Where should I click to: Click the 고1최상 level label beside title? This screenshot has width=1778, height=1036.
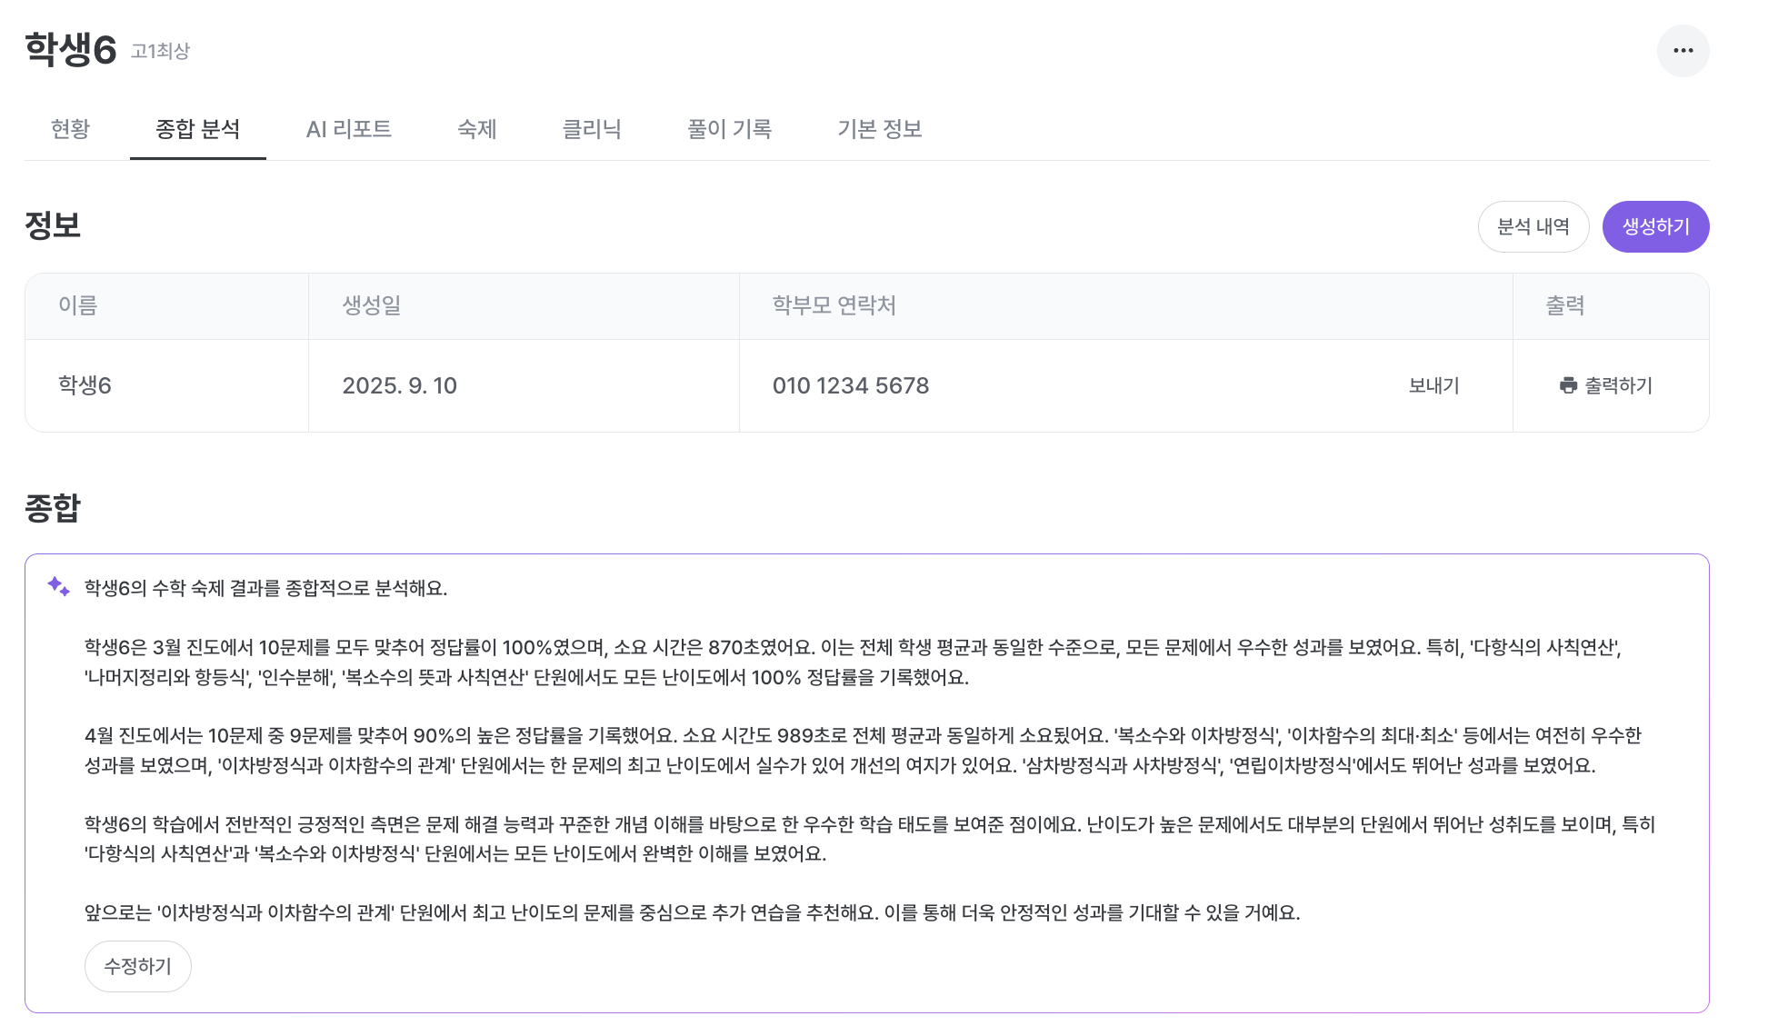pos(160,51)
